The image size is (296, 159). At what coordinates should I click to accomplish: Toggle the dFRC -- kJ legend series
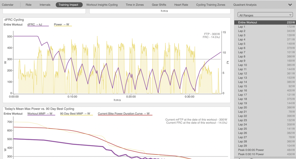click(38, 25)
